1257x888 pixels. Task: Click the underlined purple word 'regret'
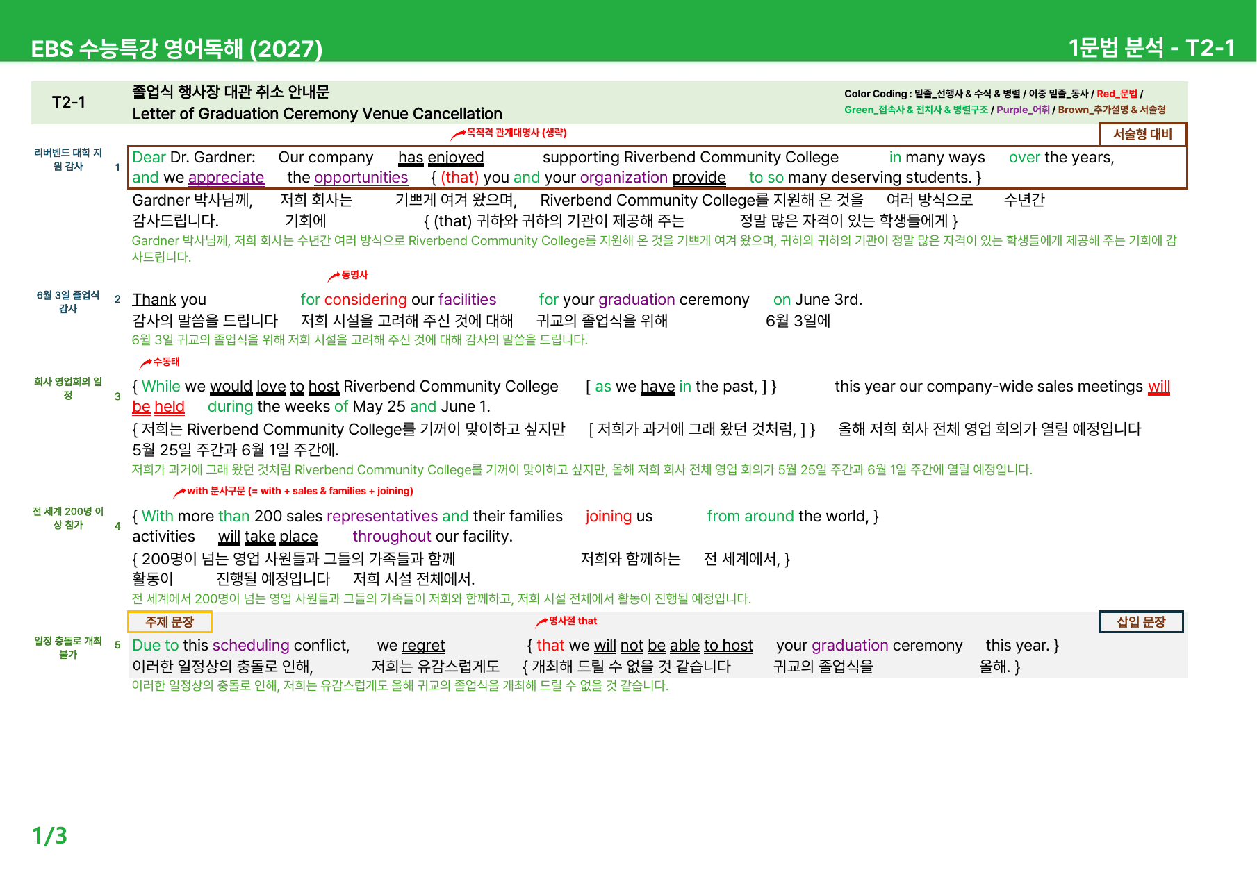pyautogui.click(x=423, y=646)
